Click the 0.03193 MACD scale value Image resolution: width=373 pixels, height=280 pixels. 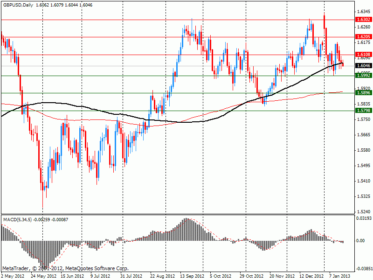pos(364,218)
